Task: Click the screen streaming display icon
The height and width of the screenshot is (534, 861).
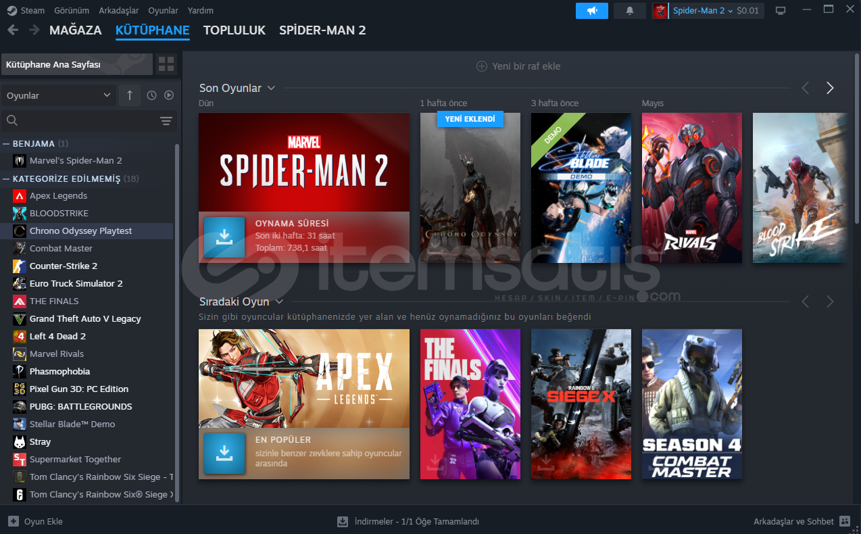Action: 781,9
